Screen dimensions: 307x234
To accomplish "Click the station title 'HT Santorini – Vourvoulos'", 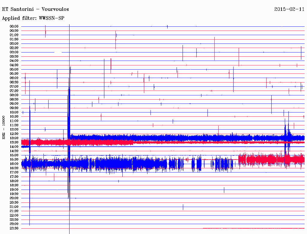I will point(35,9).
